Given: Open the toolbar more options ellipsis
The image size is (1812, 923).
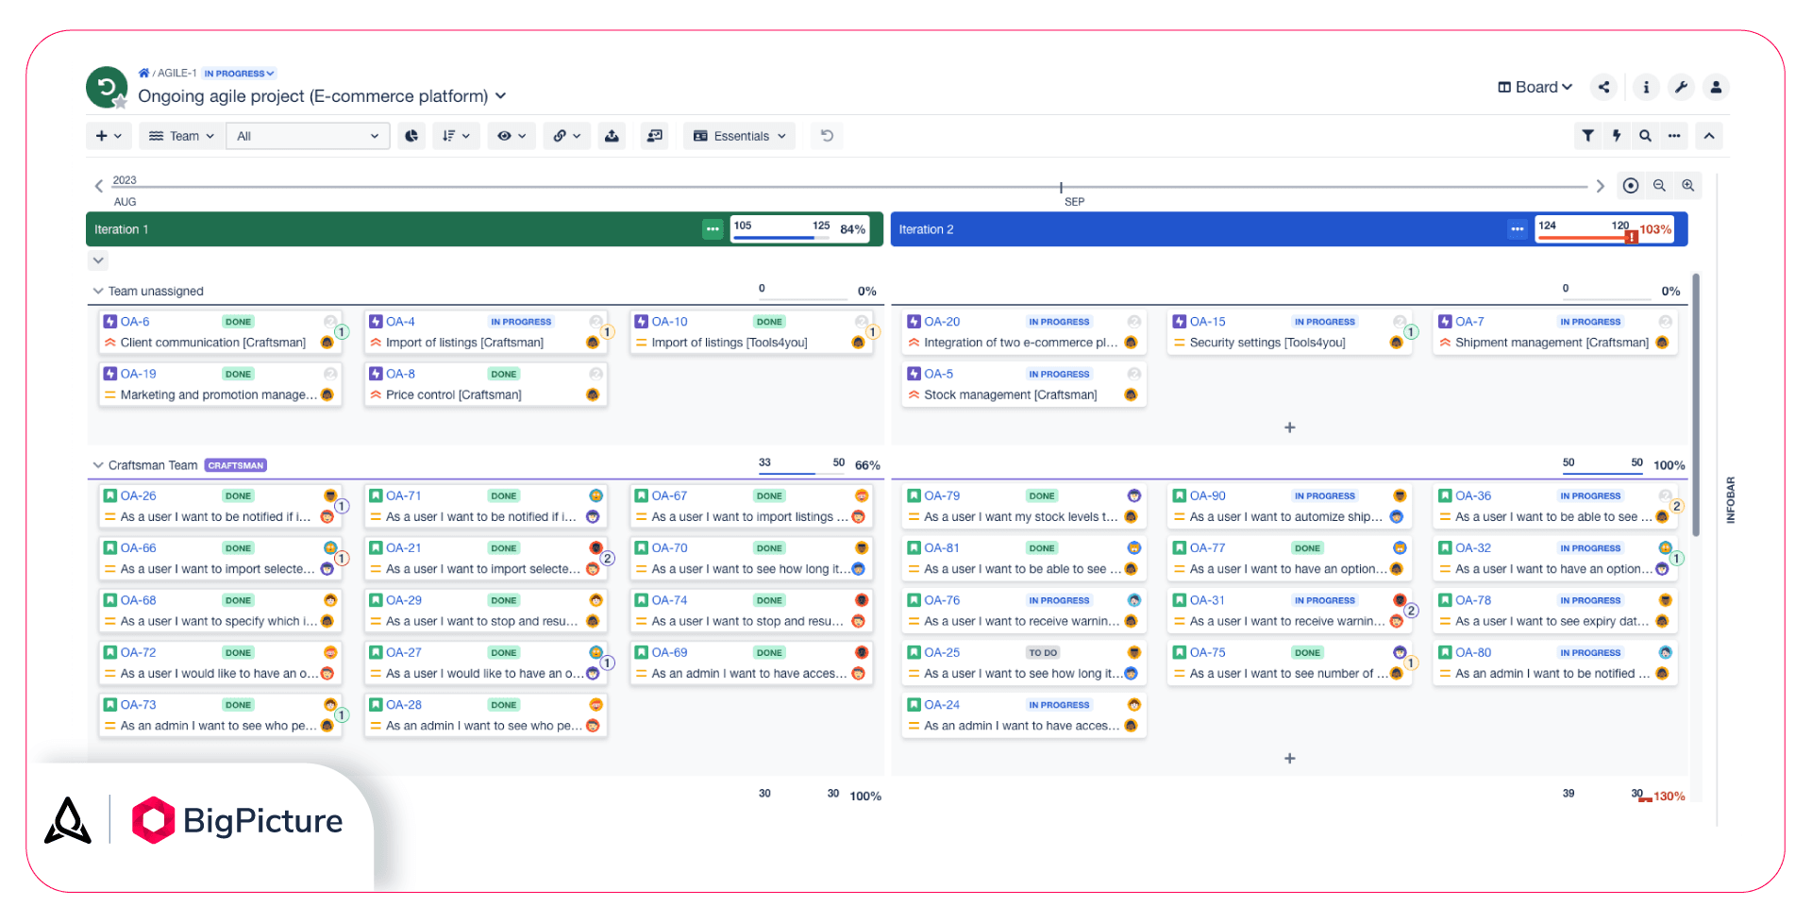Looking at the screenshot, I should click(1674, 136).
